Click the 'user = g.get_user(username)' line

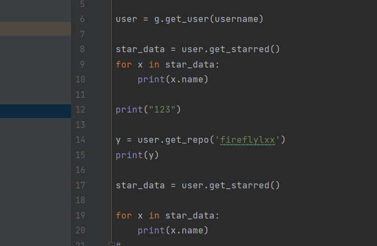pyautogui.click(x=189, y=19)
